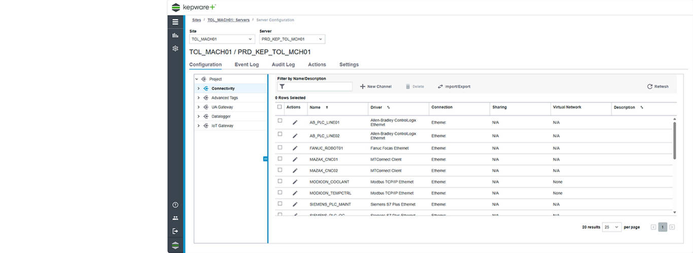The image size is (693, 253).
Task: Open the Server dropdown PRD_KEP_TOL_MCH01
Action: [x=292, y=39]
